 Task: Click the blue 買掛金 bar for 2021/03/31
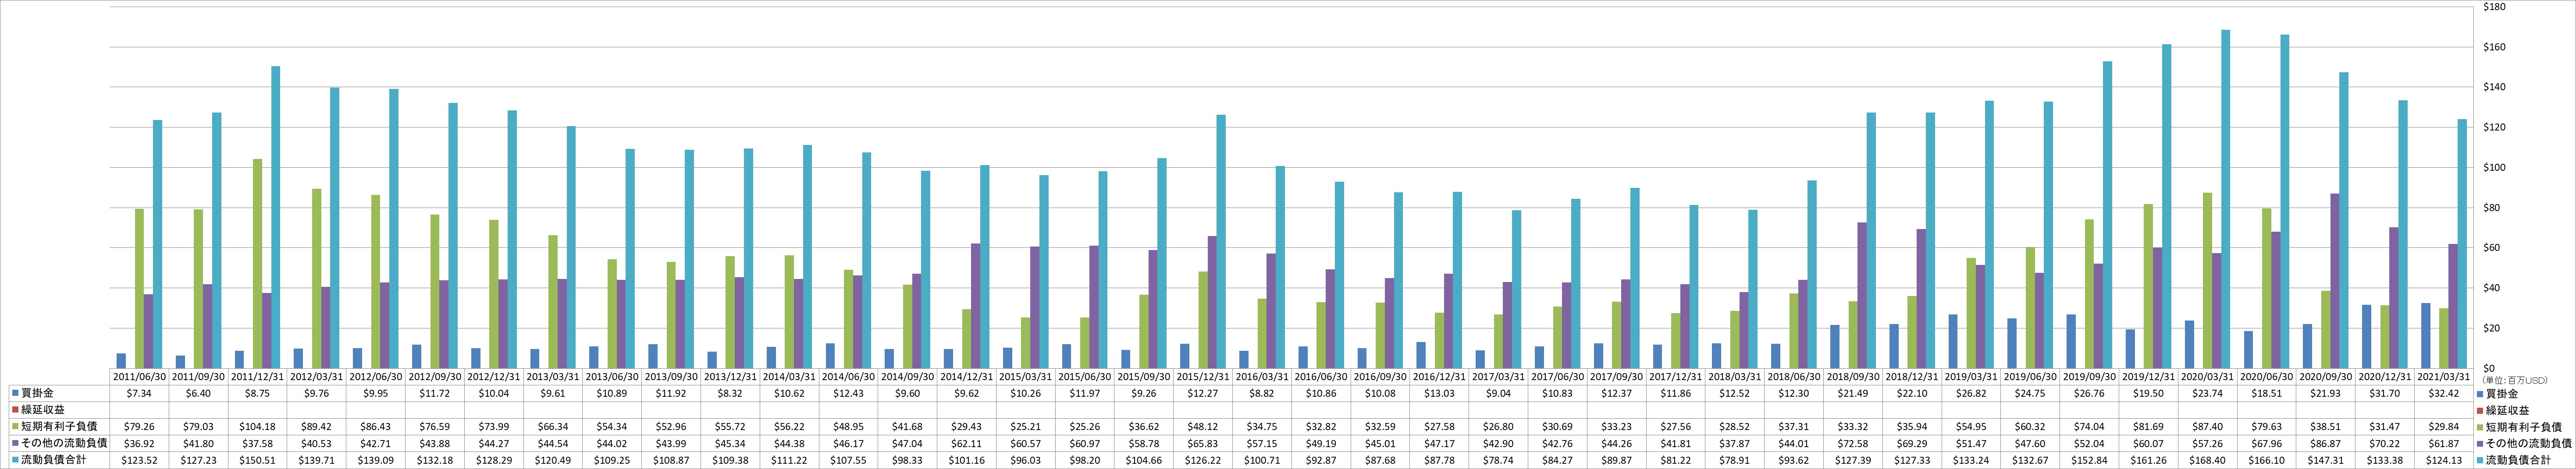pos(2425,335)
